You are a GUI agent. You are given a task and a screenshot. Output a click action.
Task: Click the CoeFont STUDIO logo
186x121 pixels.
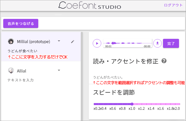pyautogui.click(x=90, y=5)
